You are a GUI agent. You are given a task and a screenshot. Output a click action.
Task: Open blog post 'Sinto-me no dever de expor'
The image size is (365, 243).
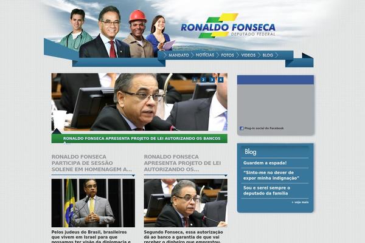[x=271, y=176]
